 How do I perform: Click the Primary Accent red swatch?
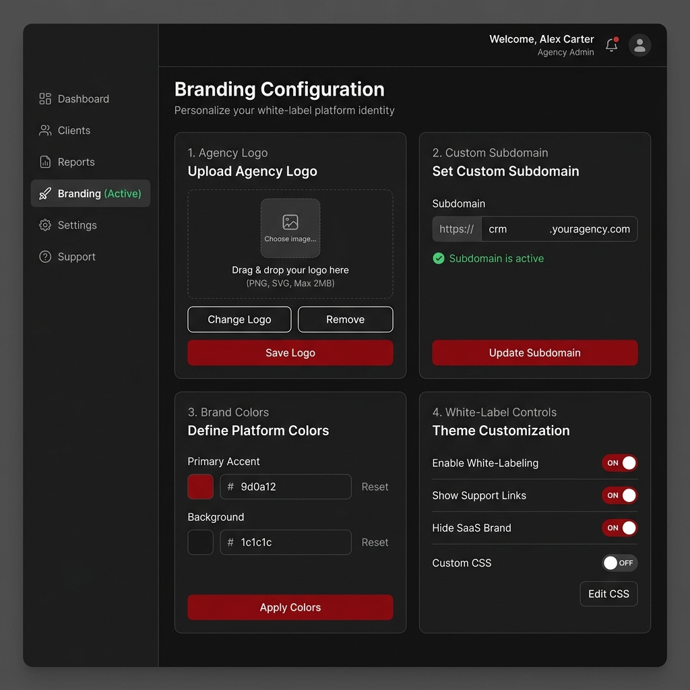pyautogui.click(x=201, y=487)
